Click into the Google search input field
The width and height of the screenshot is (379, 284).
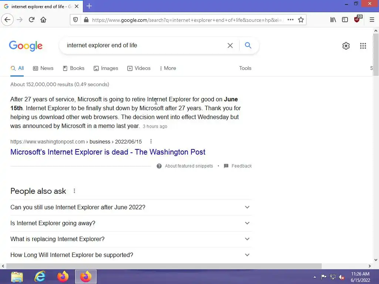(145, 45)
